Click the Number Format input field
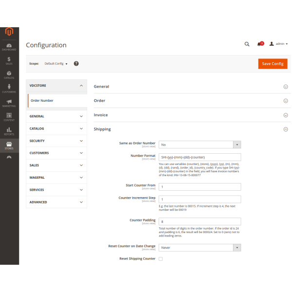This screenshot has width=292, height=292. (200, 157)
